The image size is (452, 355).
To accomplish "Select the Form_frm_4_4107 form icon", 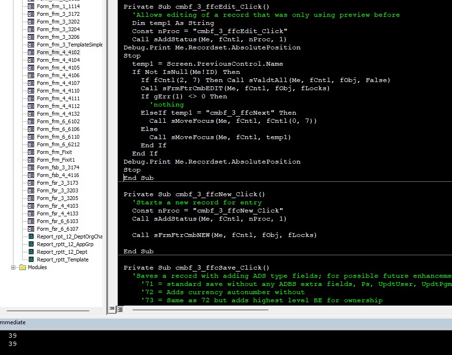I will point(31,83).
